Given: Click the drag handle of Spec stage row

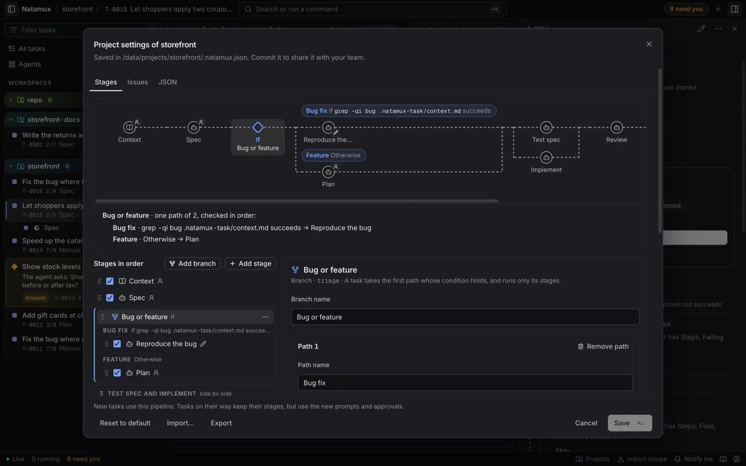Looking at the screenshot, I should [x=99, y=298].
